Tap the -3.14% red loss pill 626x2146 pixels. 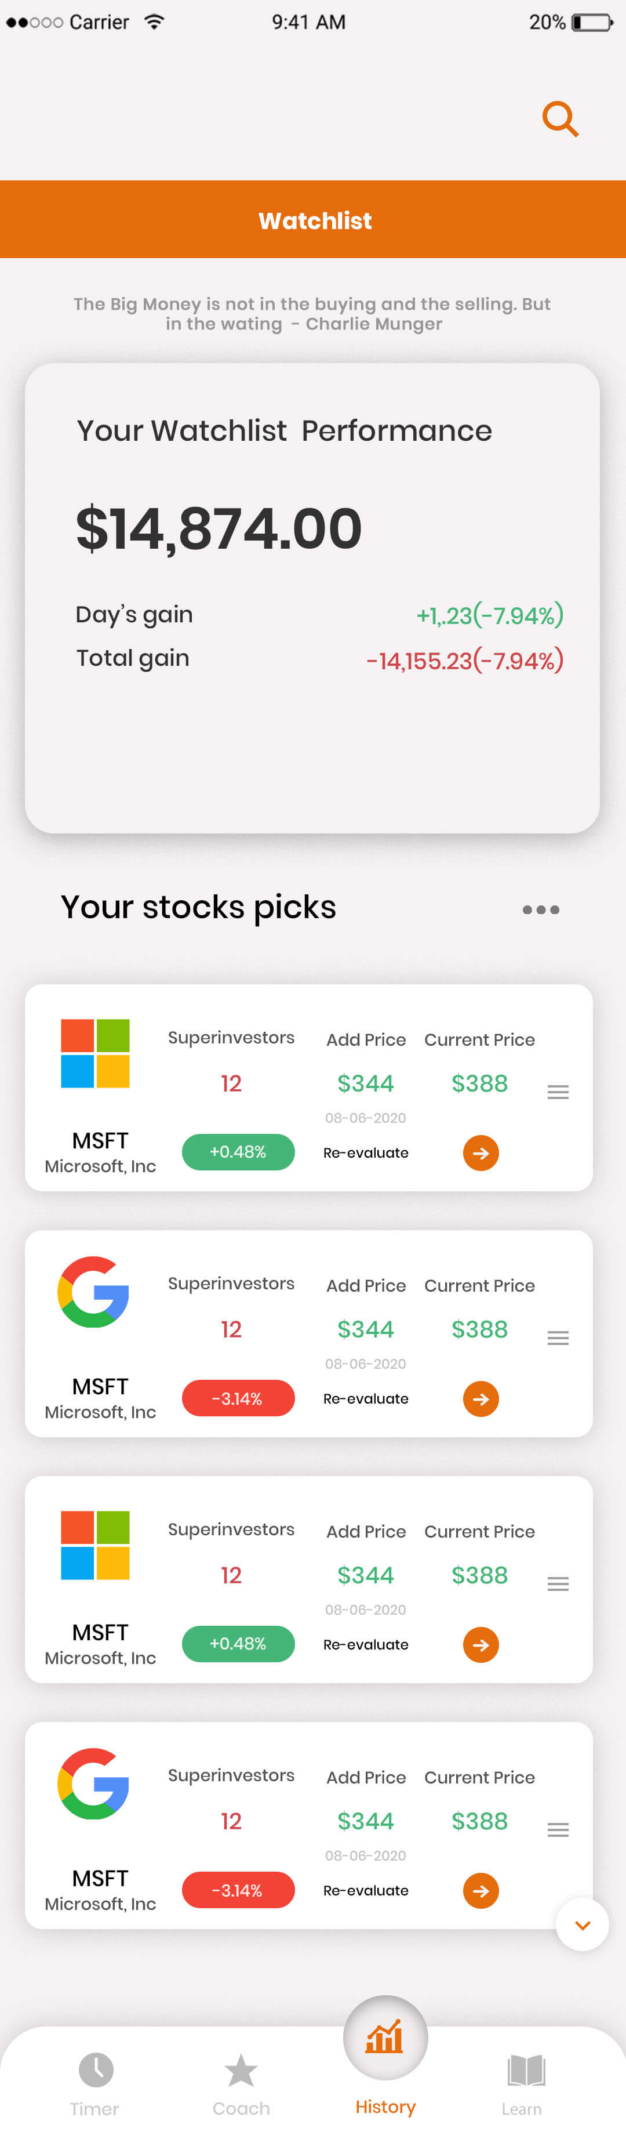pyautogui.click(x=238, y=1399)
